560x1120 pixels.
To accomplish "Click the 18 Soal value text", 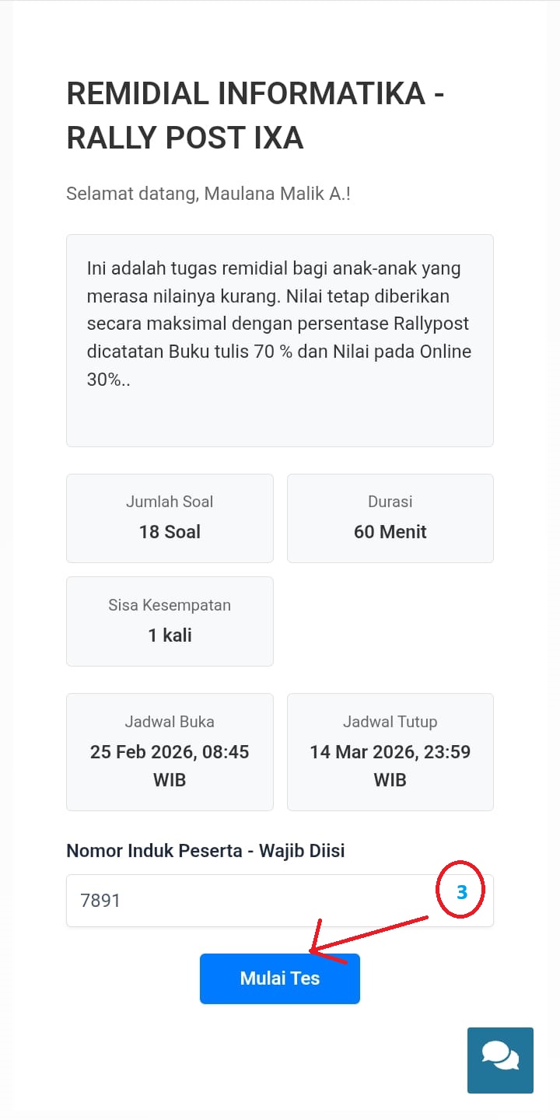I will tap(170, 532).
